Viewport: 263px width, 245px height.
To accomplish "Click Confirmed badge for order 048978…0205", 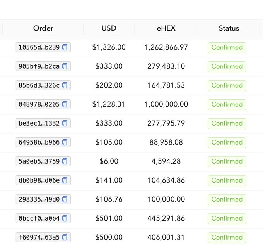I will click(x=227, y=105).
